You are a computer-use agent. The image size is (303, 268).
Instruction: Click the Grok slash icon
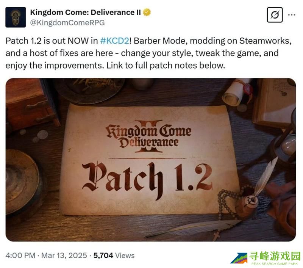(x=275, y=15)
